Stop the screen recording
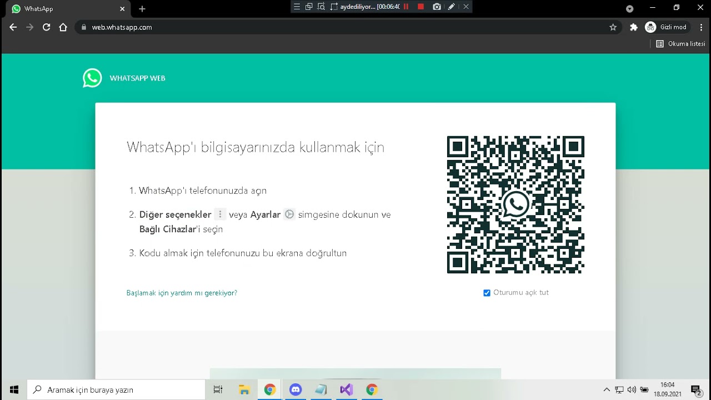 click(420, 7)
